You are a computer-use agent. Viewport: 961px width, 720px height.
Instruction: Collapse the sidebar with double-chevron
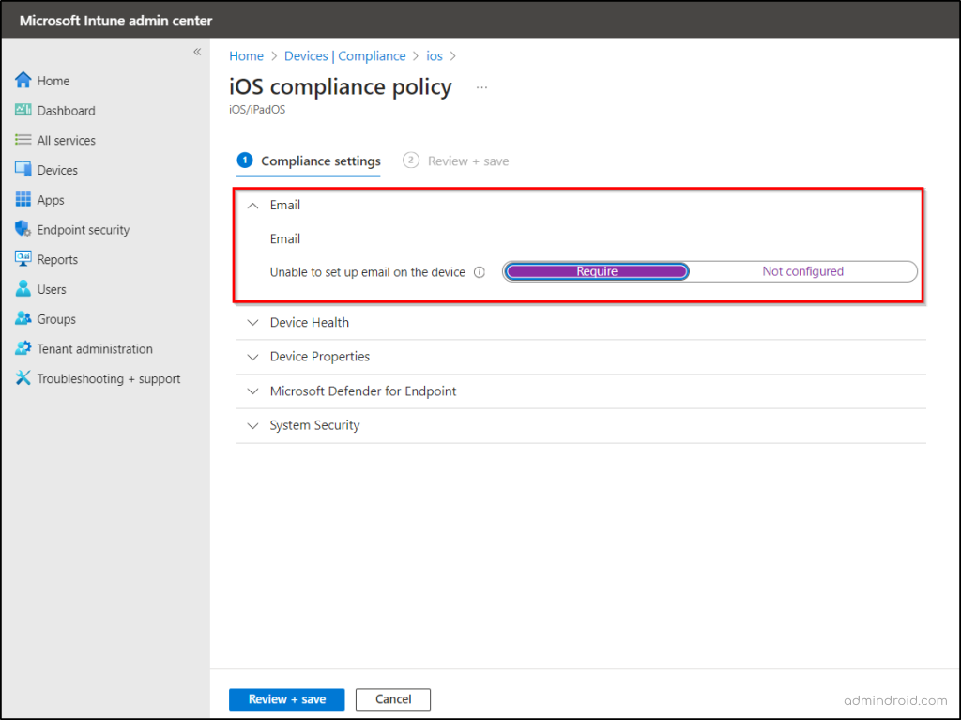point(197,52)
